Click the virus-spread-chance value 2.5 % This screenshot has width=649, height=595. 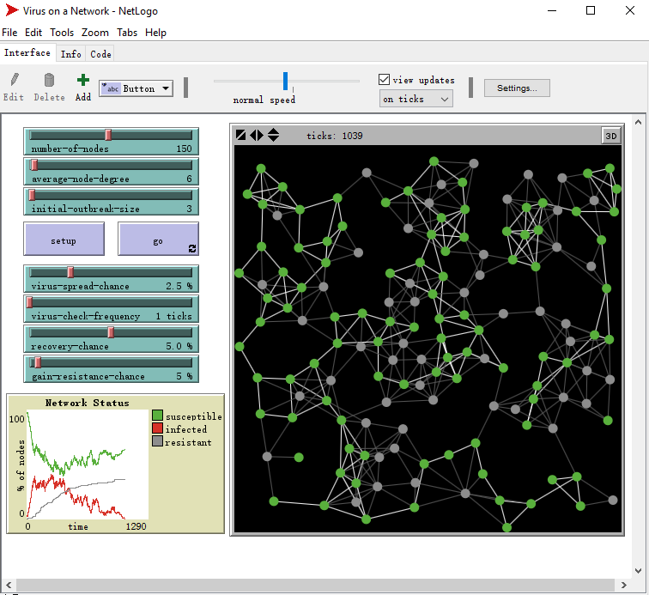click(179, 286)
